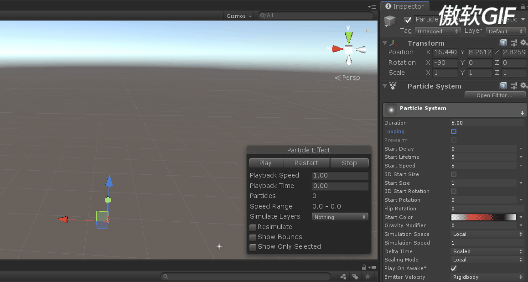This screenshot has height=282, width=528.
Task: Open Start Color mode arrow
Action: pos(521,217)
